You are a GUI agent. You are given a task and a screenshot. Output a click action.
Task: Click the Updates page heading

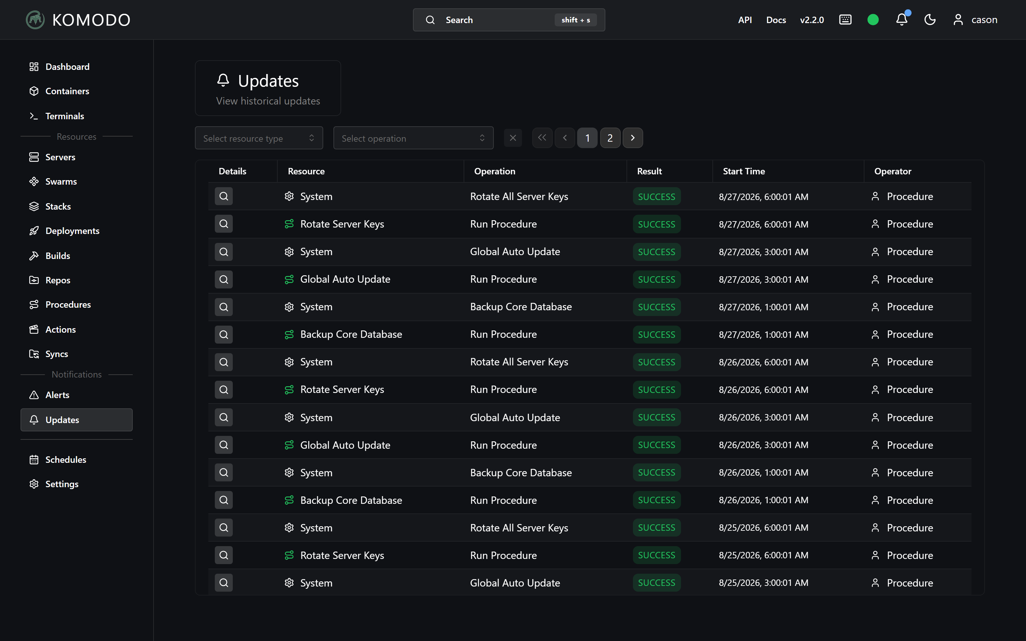click(x=268, y=80)
